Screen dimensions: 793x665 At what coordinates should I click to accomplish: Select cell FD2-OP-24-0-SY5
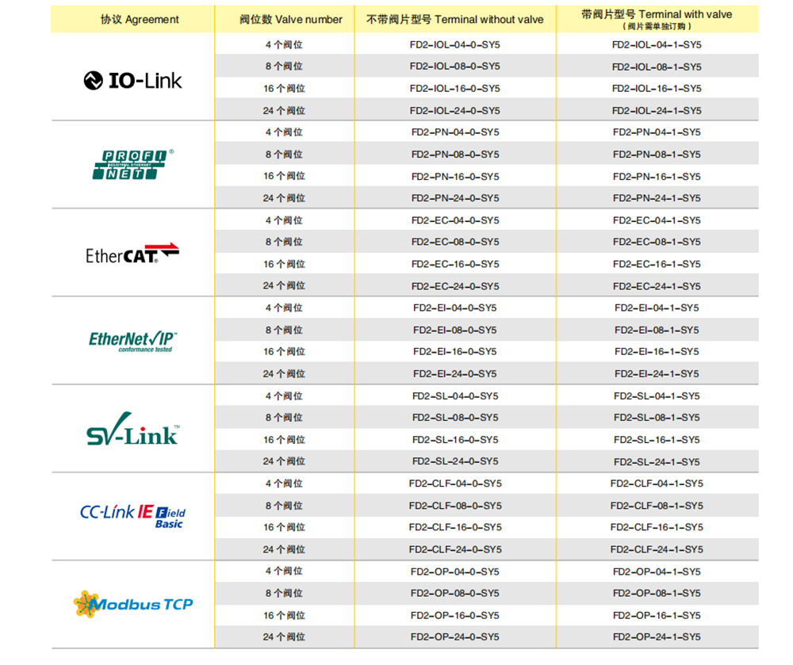click(x=454, y=637)
